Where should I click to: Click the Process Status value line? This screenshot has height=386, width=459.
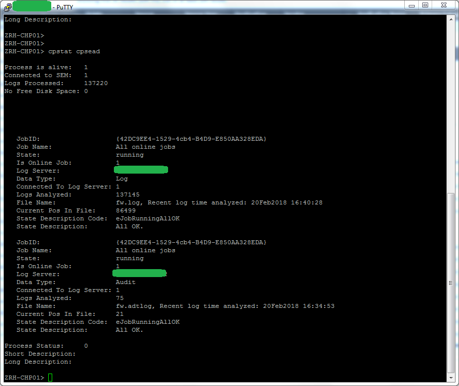[x=46, y=346]
